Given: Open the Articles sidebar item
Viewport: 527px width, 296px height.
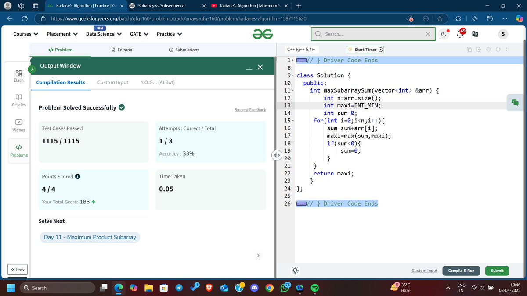Looking at the screenshot, I should [x=18, y=100].
